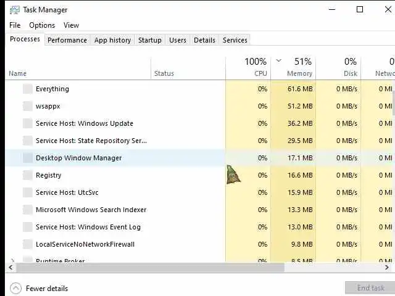Switch to the Users tab
Viewport: 395px width, 296px height.
[178, 40]
